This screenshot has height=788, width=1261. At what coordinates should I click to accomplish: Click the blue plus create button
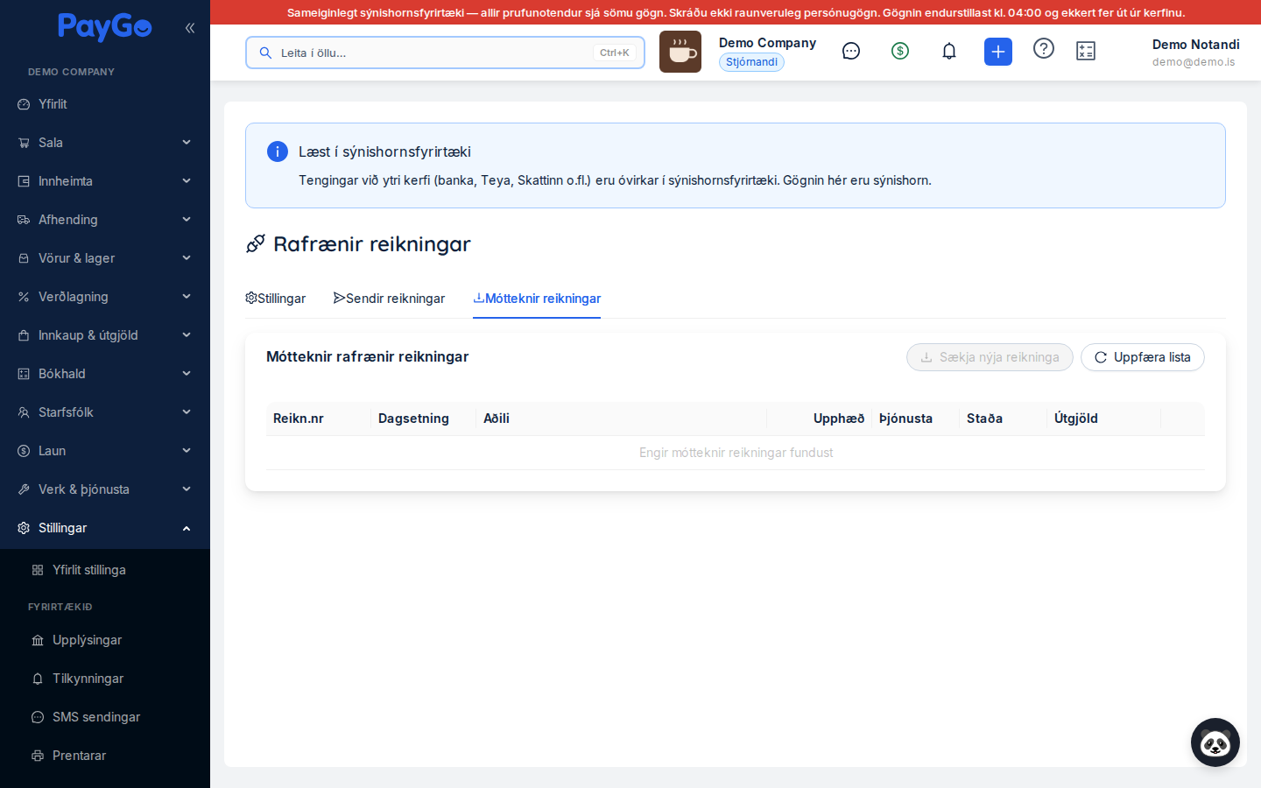[998, 52]
